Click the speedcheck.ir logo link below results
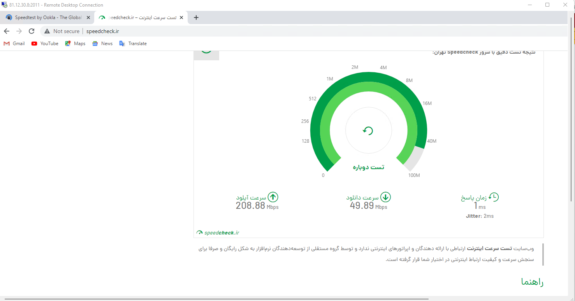 click(218, 233)
